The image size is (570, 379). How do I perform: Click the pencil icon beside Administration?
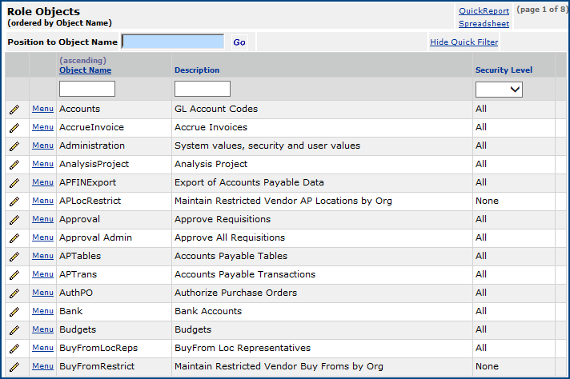(14, 146)
